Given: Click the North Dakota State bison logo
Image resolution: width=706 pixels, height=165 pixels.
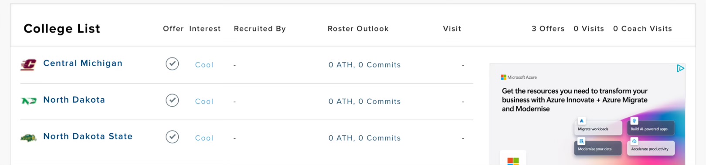Looking at the screenshot, I should click(x=29, y=138).
